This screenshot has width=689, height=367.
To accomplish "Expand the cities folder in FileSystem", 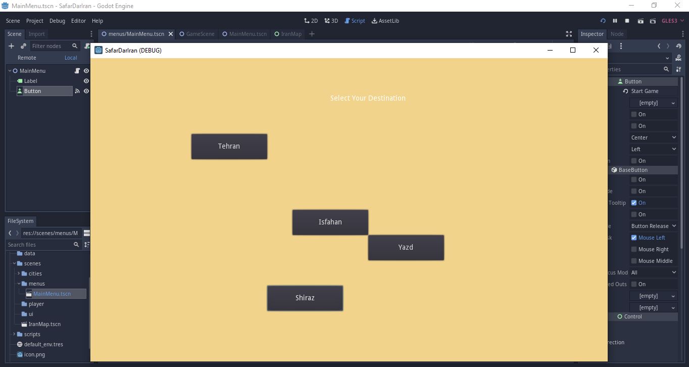I will (x=19, y=273).
